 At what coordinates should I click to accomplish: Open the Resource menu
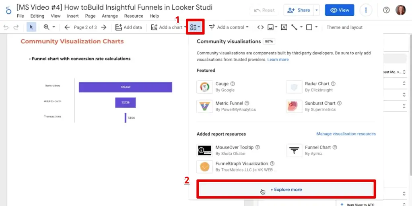pos(134,16)
